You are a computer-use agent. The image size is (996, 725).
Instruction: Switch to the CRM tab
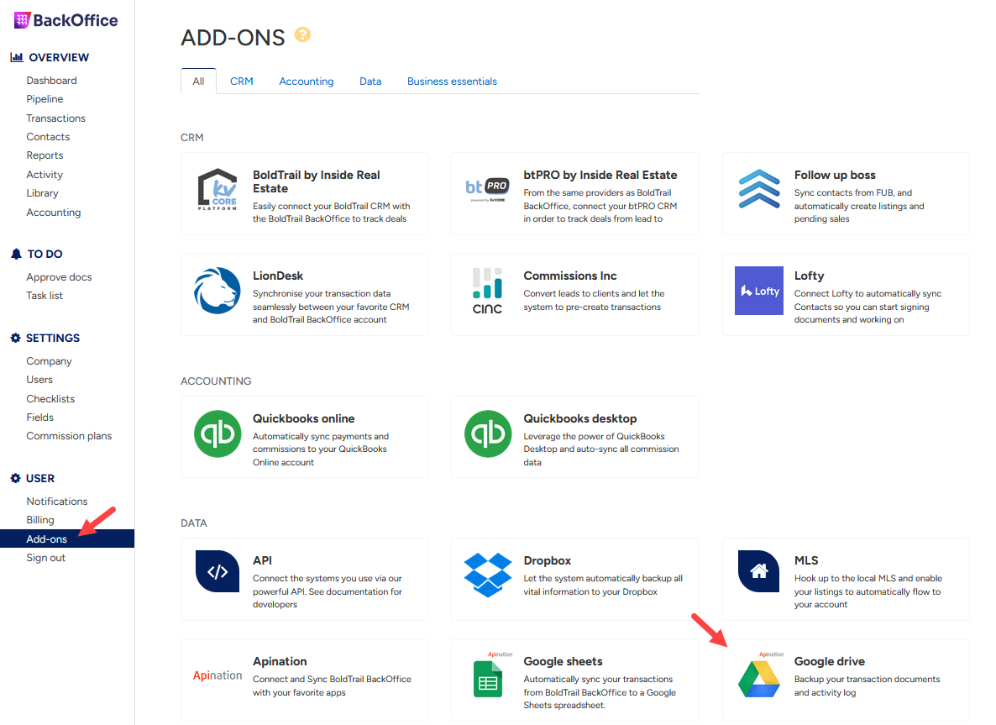241,81
